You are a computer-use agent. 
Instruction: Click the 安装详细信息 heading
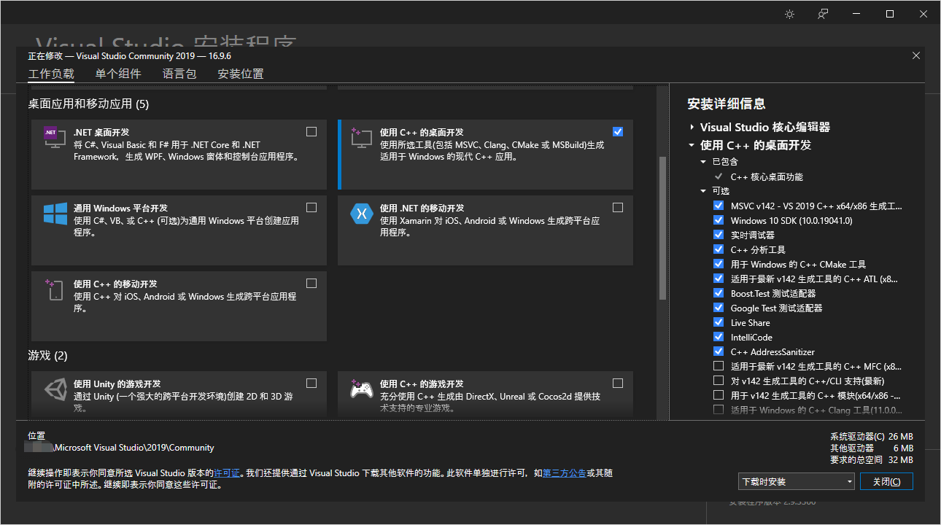point(727,104)
